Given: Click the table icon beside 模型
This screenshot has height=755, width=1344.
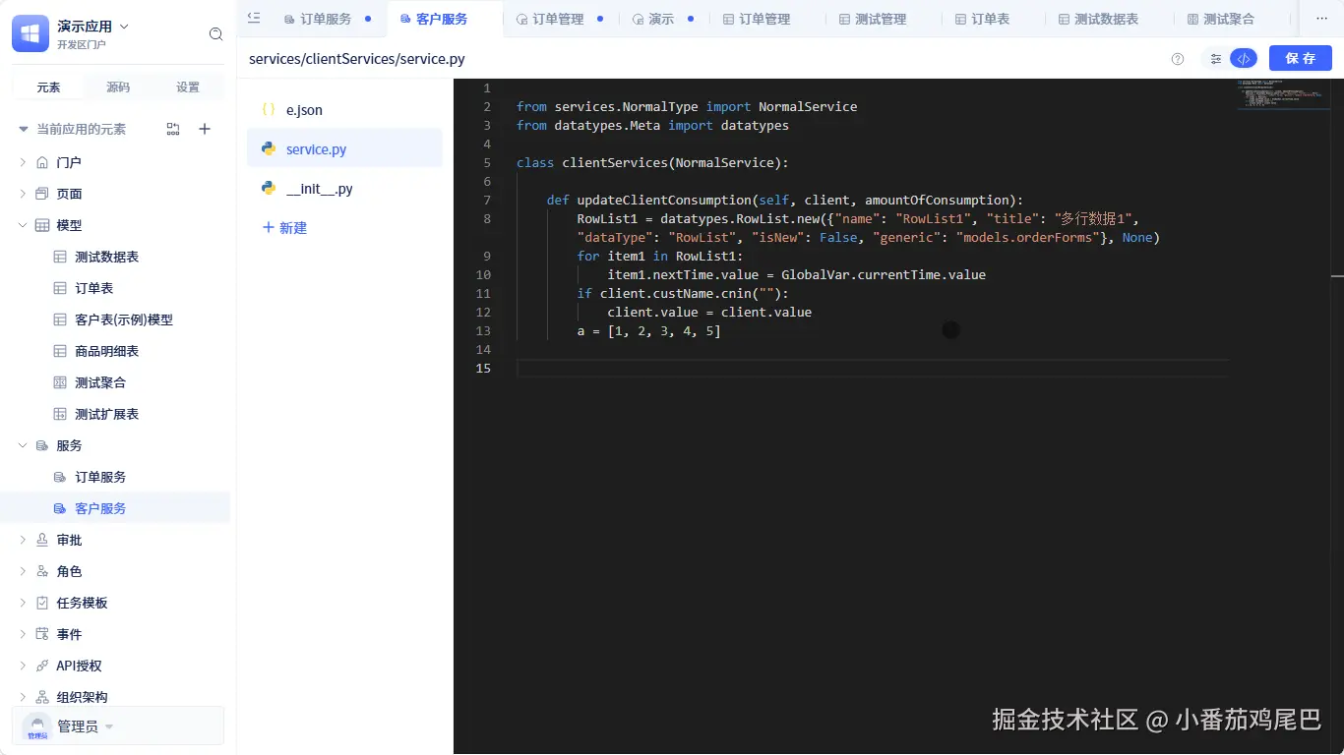Looking at the screenshot, I should 41,225.
